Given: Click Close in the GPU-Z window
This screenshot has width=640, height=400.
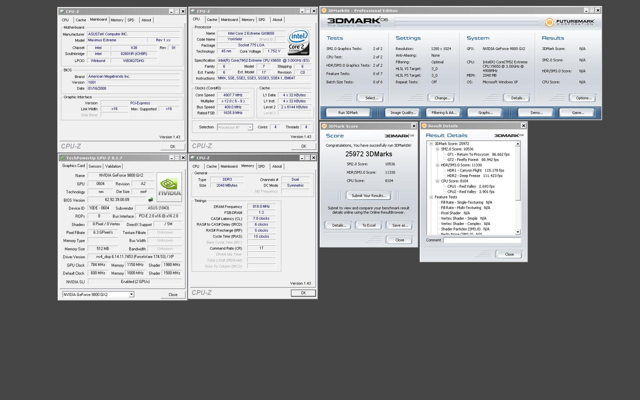Looking at the screenshot, I should click(x=173, y=294).
